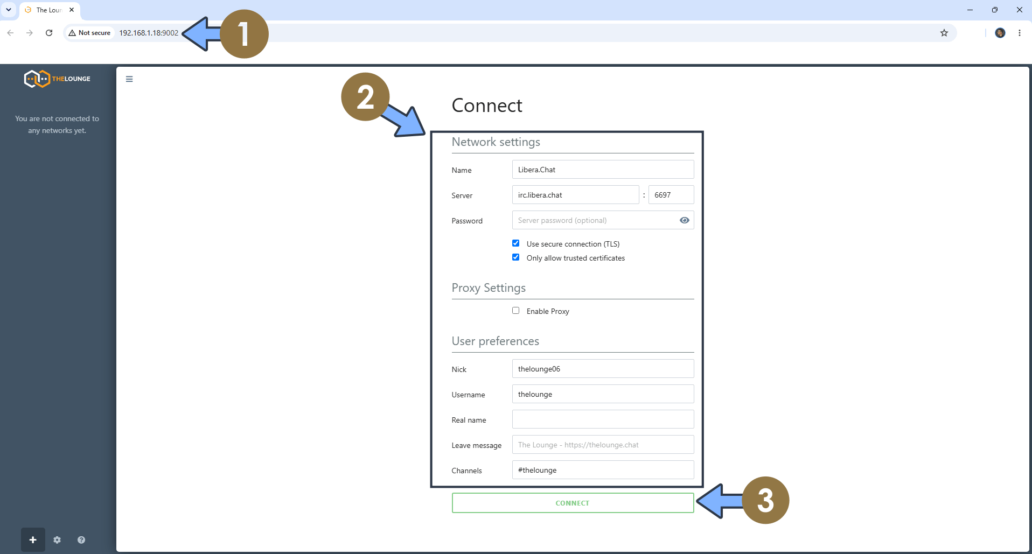The image size is (1032, 554).
Task: Toggle Only allow trusted certificates checkbox
Action: [x=516, y=257]
